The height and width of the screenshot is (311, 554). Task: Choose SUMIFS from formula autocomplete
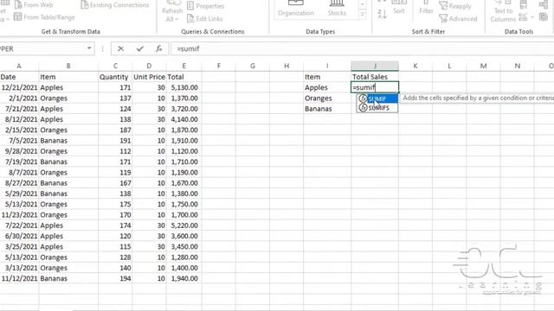point(377,108)
